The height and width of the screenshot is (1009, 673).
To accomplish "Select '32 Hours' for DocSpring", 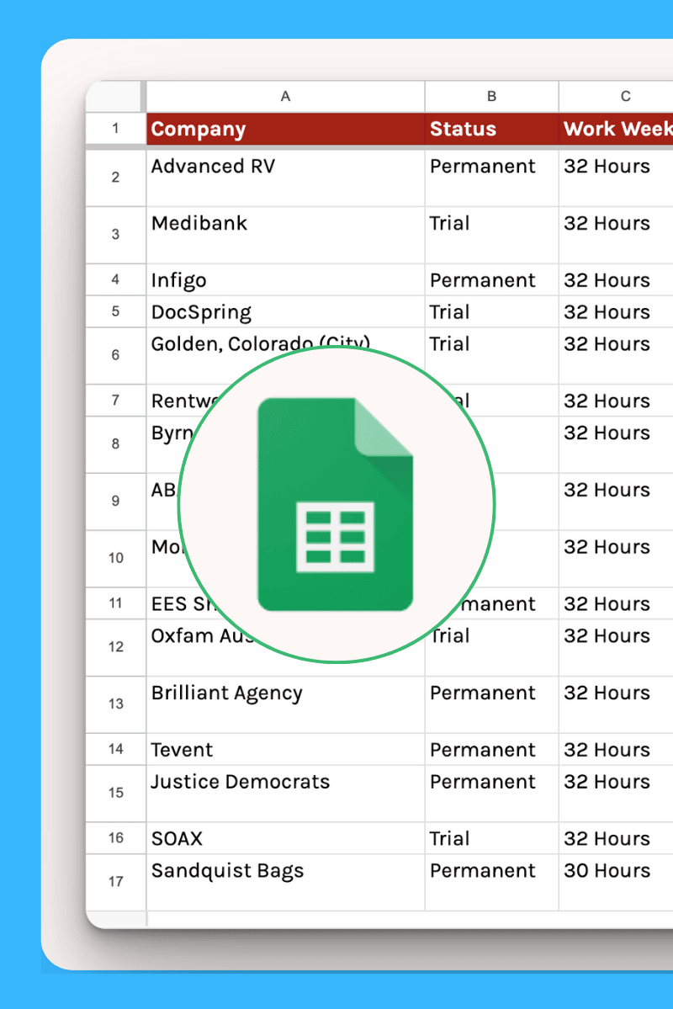I will coord(616,311).
